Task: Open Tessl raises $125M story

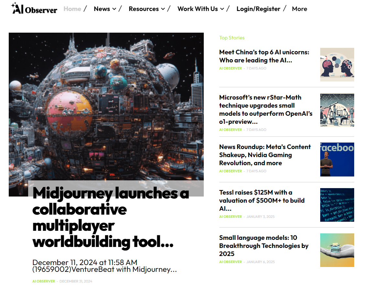Action: click(x=262, y=200)
